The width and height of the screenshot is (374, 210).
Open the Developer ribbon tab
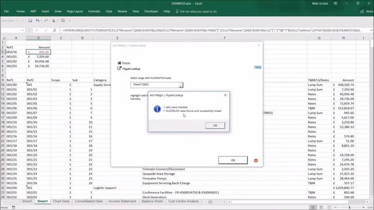(151, 11)
